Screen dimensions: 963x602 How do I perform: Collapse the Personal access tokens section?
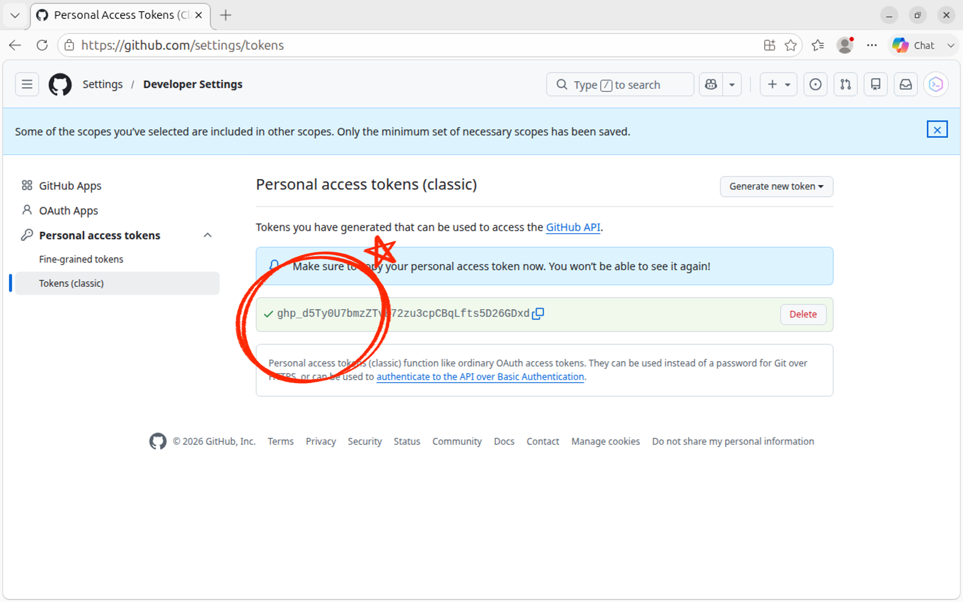207,235
